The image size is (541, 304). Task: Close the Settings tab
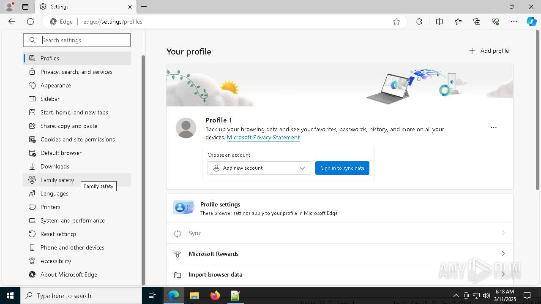(130, 7)
